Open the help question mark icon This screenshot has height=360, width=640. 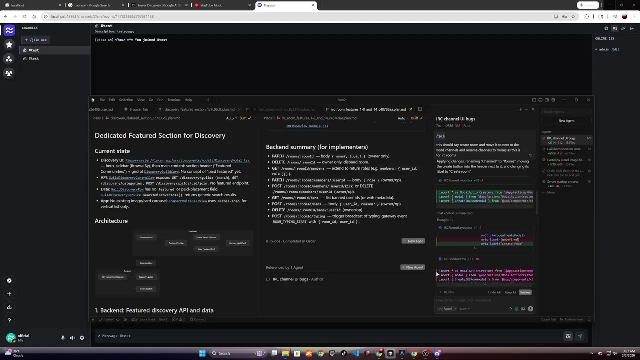tap(9, 320)
